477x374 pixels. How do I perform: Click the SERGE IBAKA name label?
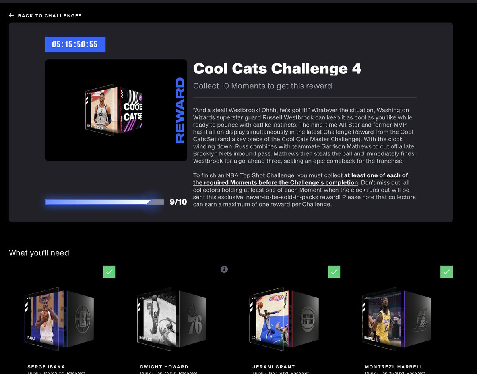[47, 367]
